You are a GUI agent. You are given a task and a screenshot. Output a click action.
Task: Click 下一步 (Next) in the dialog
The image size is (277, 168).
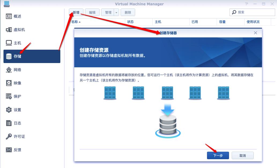point(218,155)
